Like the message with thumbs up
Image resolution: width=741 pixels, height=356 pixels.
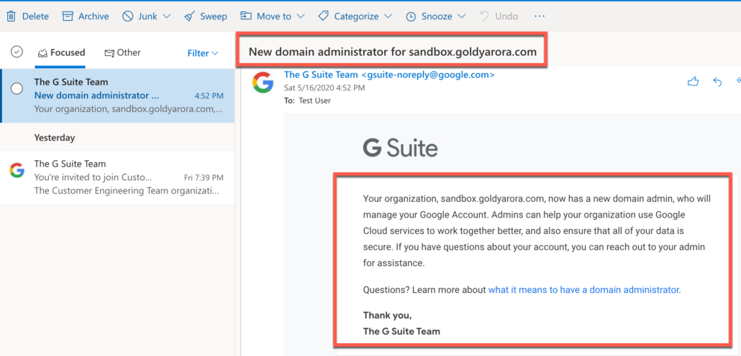[693, 82]
